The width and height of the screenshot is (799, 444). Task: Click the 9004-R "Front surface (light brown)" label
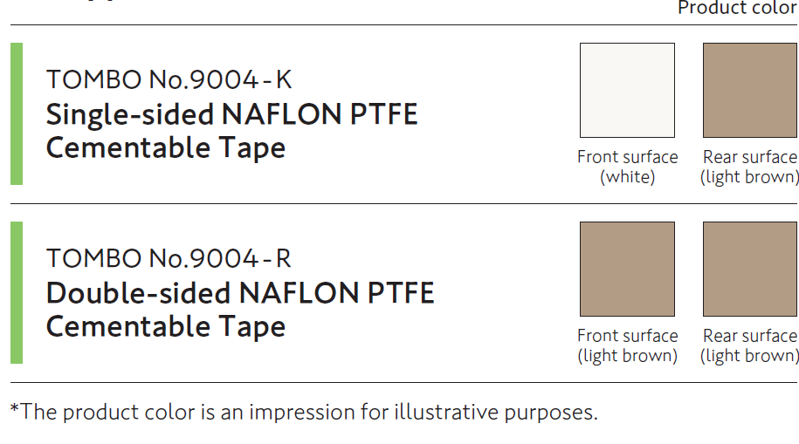click(627, 345)
